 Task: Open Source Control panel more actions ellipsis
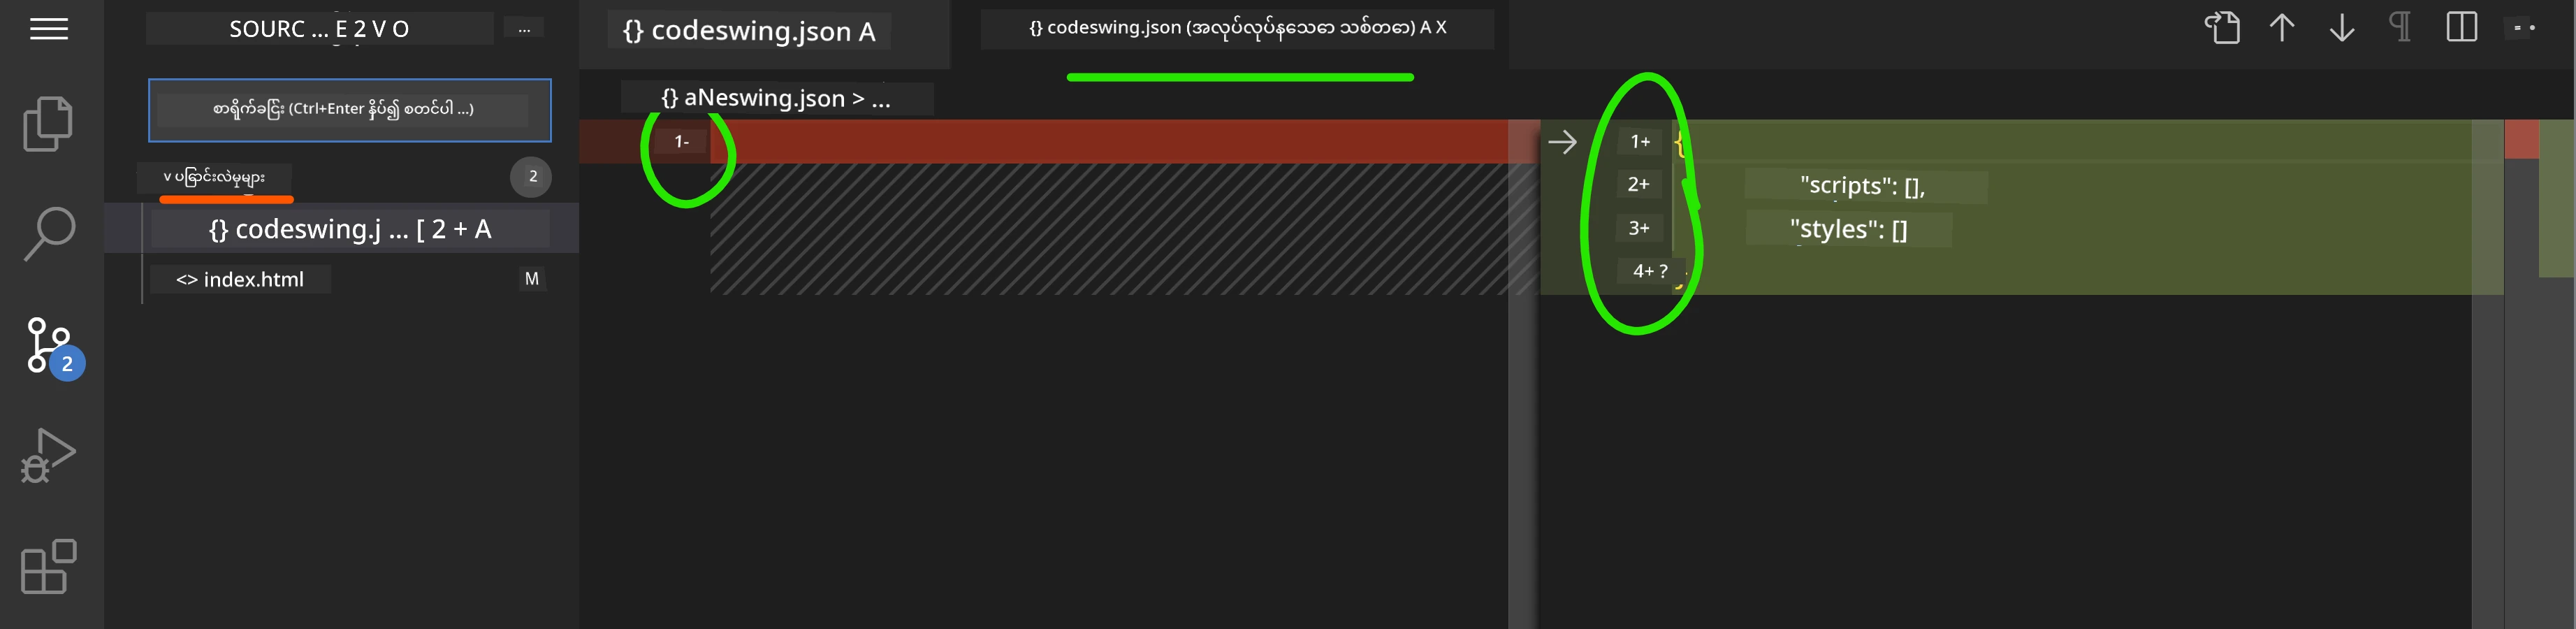[524, 29]
